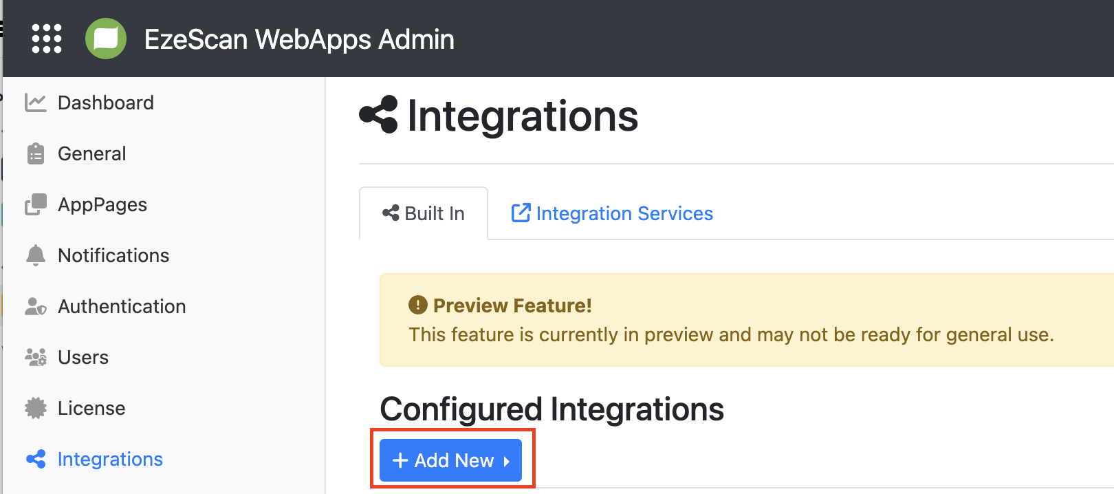Go to General settings
1114x494 pixels.
pyautogui.click(x=91, y=153)
